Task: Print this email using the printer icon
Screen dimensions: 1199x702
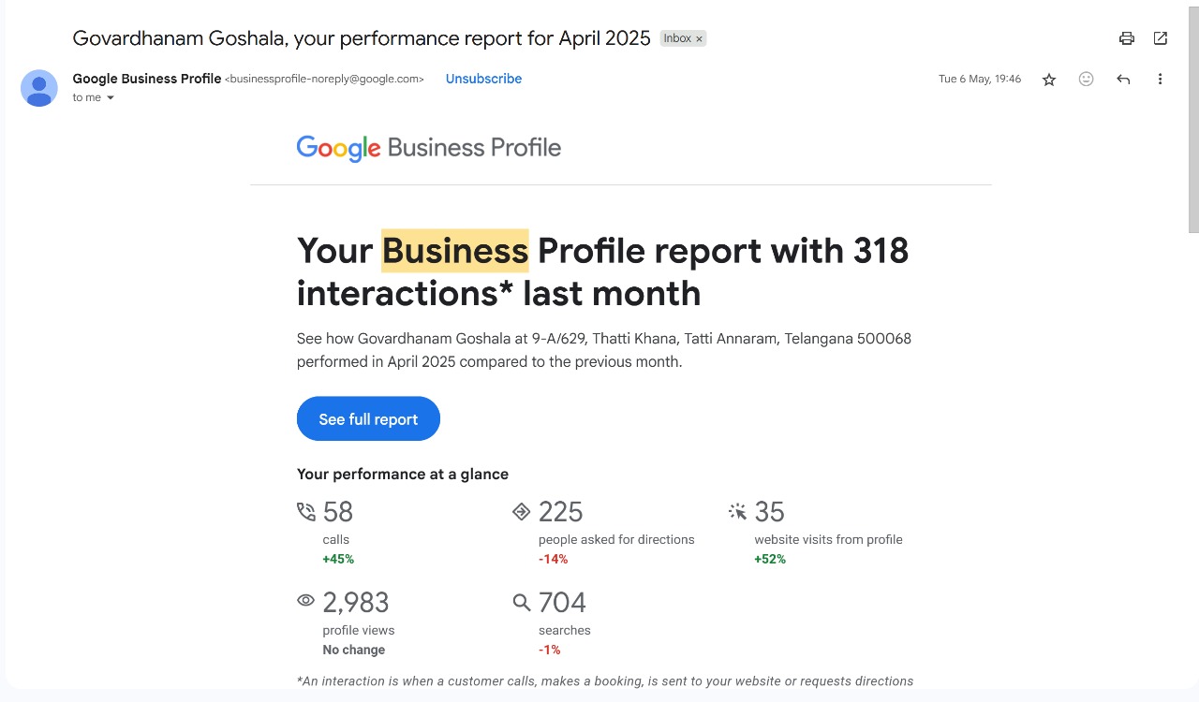Action: pyautogui.click(x=1127, y=38)
